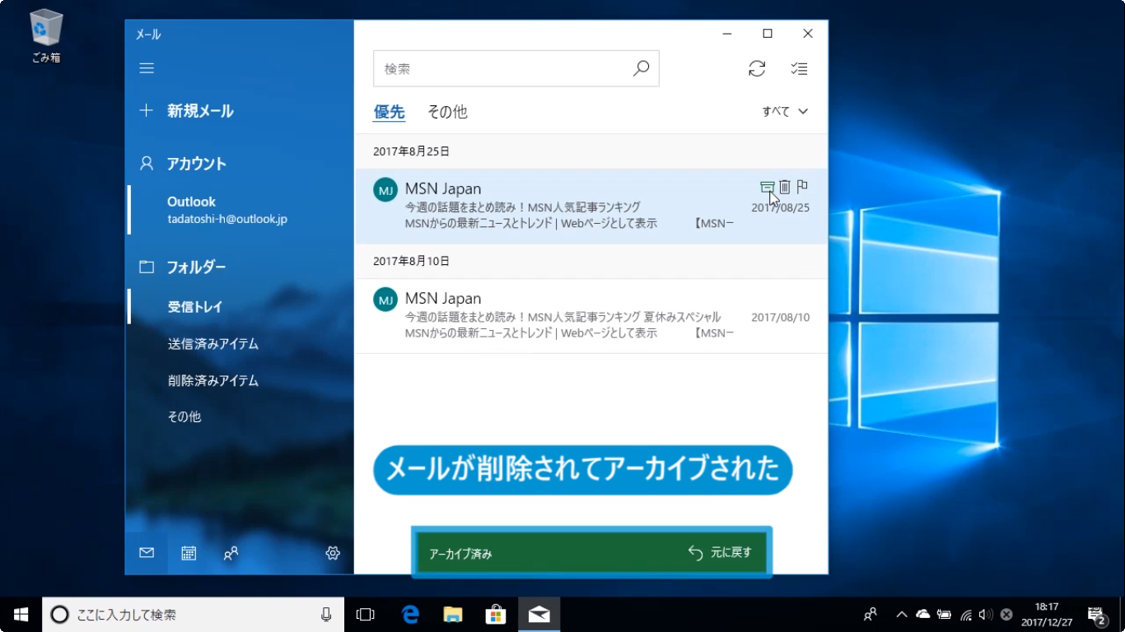The width and height of the screenshot is (1125, 632).
Task: Open the 削除済みアイテム folder
Action: coord(213,381)
